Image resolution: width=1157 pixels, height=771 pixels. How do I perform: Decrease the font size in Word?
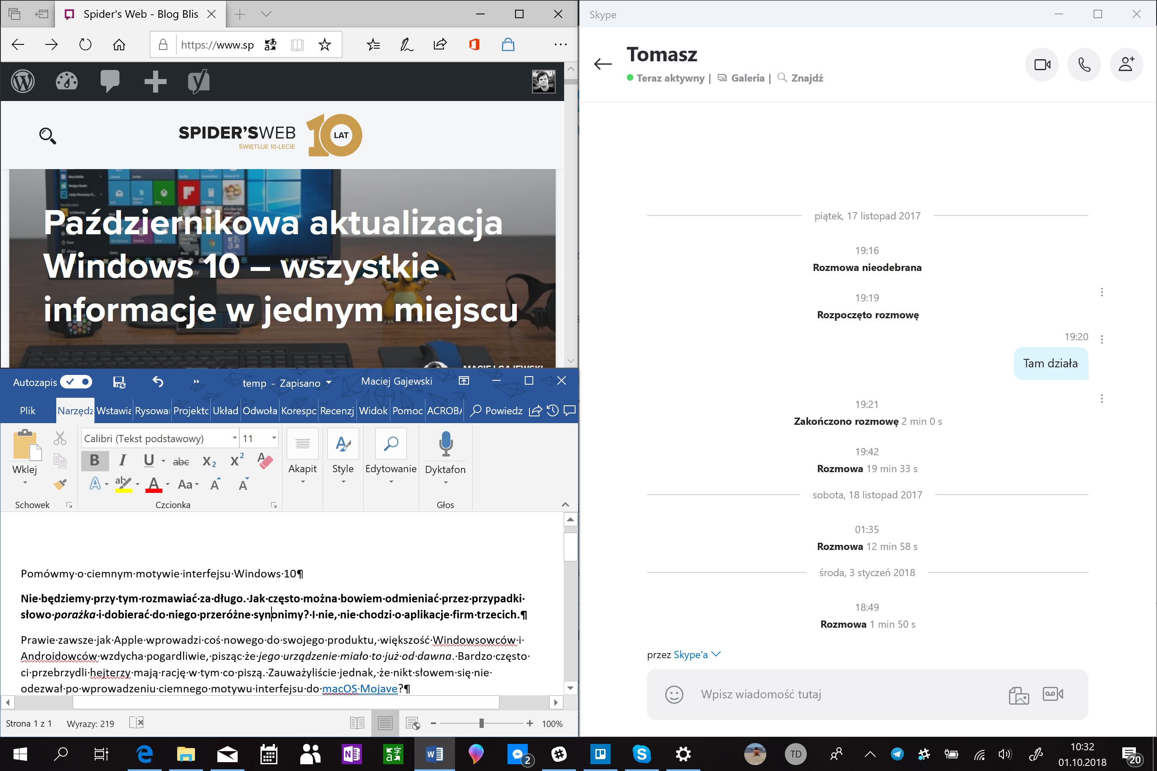point(244,484)
